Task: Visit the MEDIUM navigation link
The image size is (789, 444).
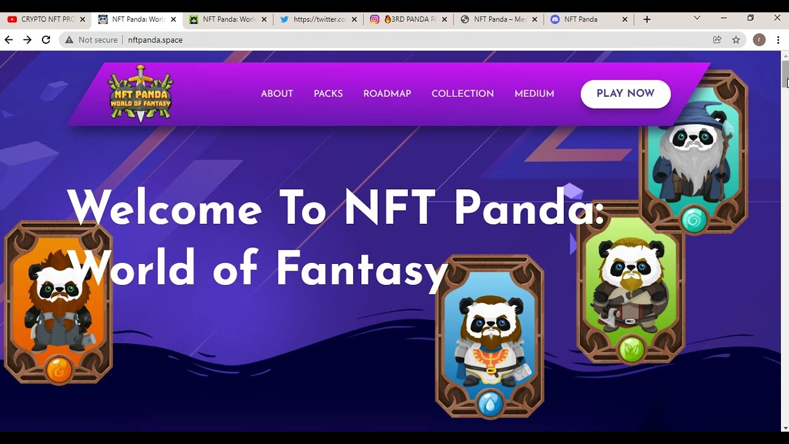Action: tap(534, 94)
